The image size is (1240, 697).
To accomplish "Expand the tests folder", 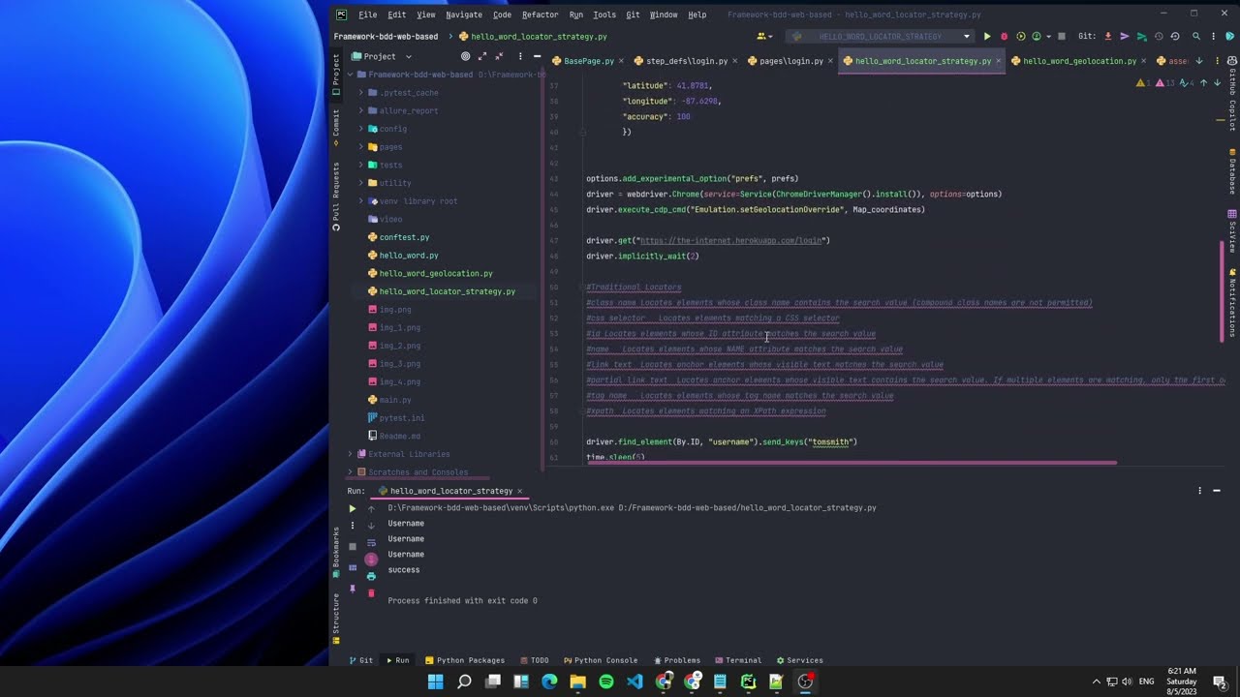I will coord(361,165).
